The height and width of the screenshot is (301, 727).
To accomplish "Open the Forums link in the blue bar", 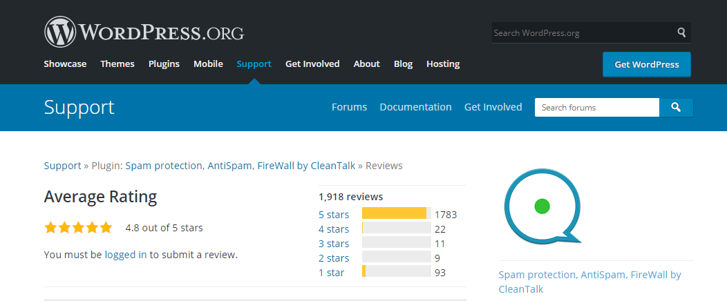I will [x=350, y=107].
